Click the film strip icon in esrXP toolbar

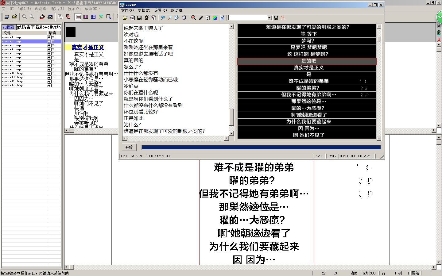click(163, 18)
